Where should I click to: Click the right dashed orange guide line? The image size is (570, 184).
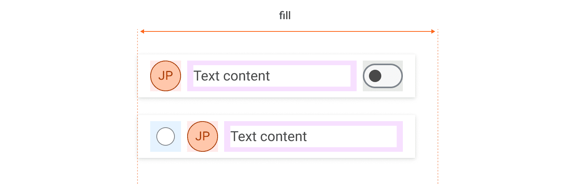click(x=438, y=115)
